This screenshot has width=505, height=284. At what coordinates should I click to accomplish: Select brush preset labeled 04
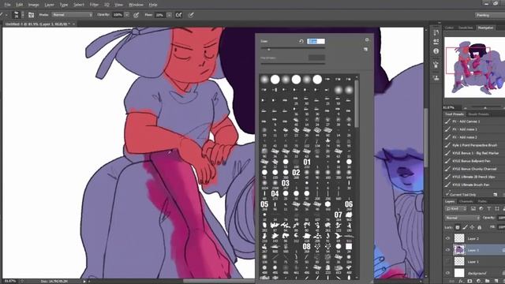pos(275,193)
